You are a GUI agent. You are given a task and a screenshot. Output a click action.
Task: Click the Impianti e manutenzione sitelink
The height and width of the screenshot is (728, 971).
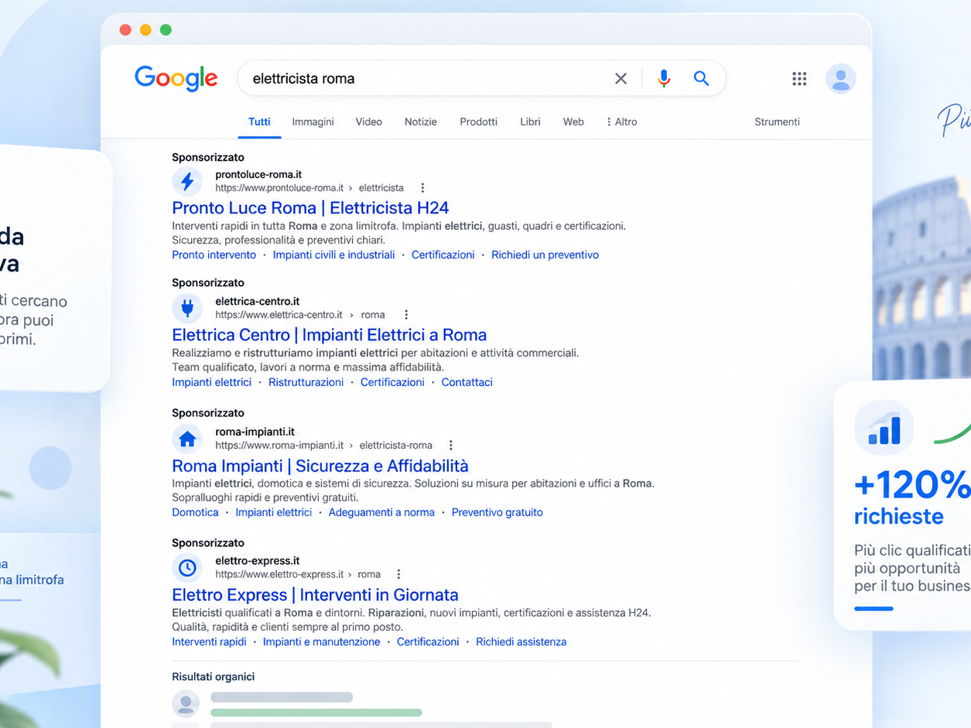(321, 641)
